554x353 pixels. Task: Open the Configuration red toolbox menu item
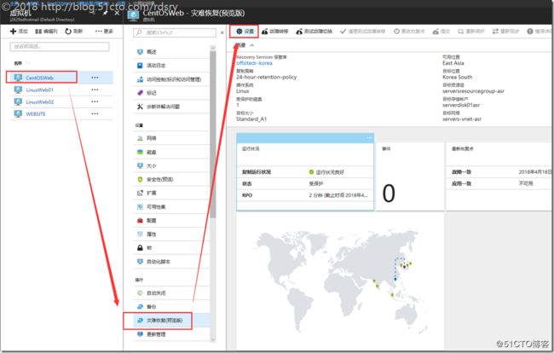pyautogui.click(x=171, y=221)
